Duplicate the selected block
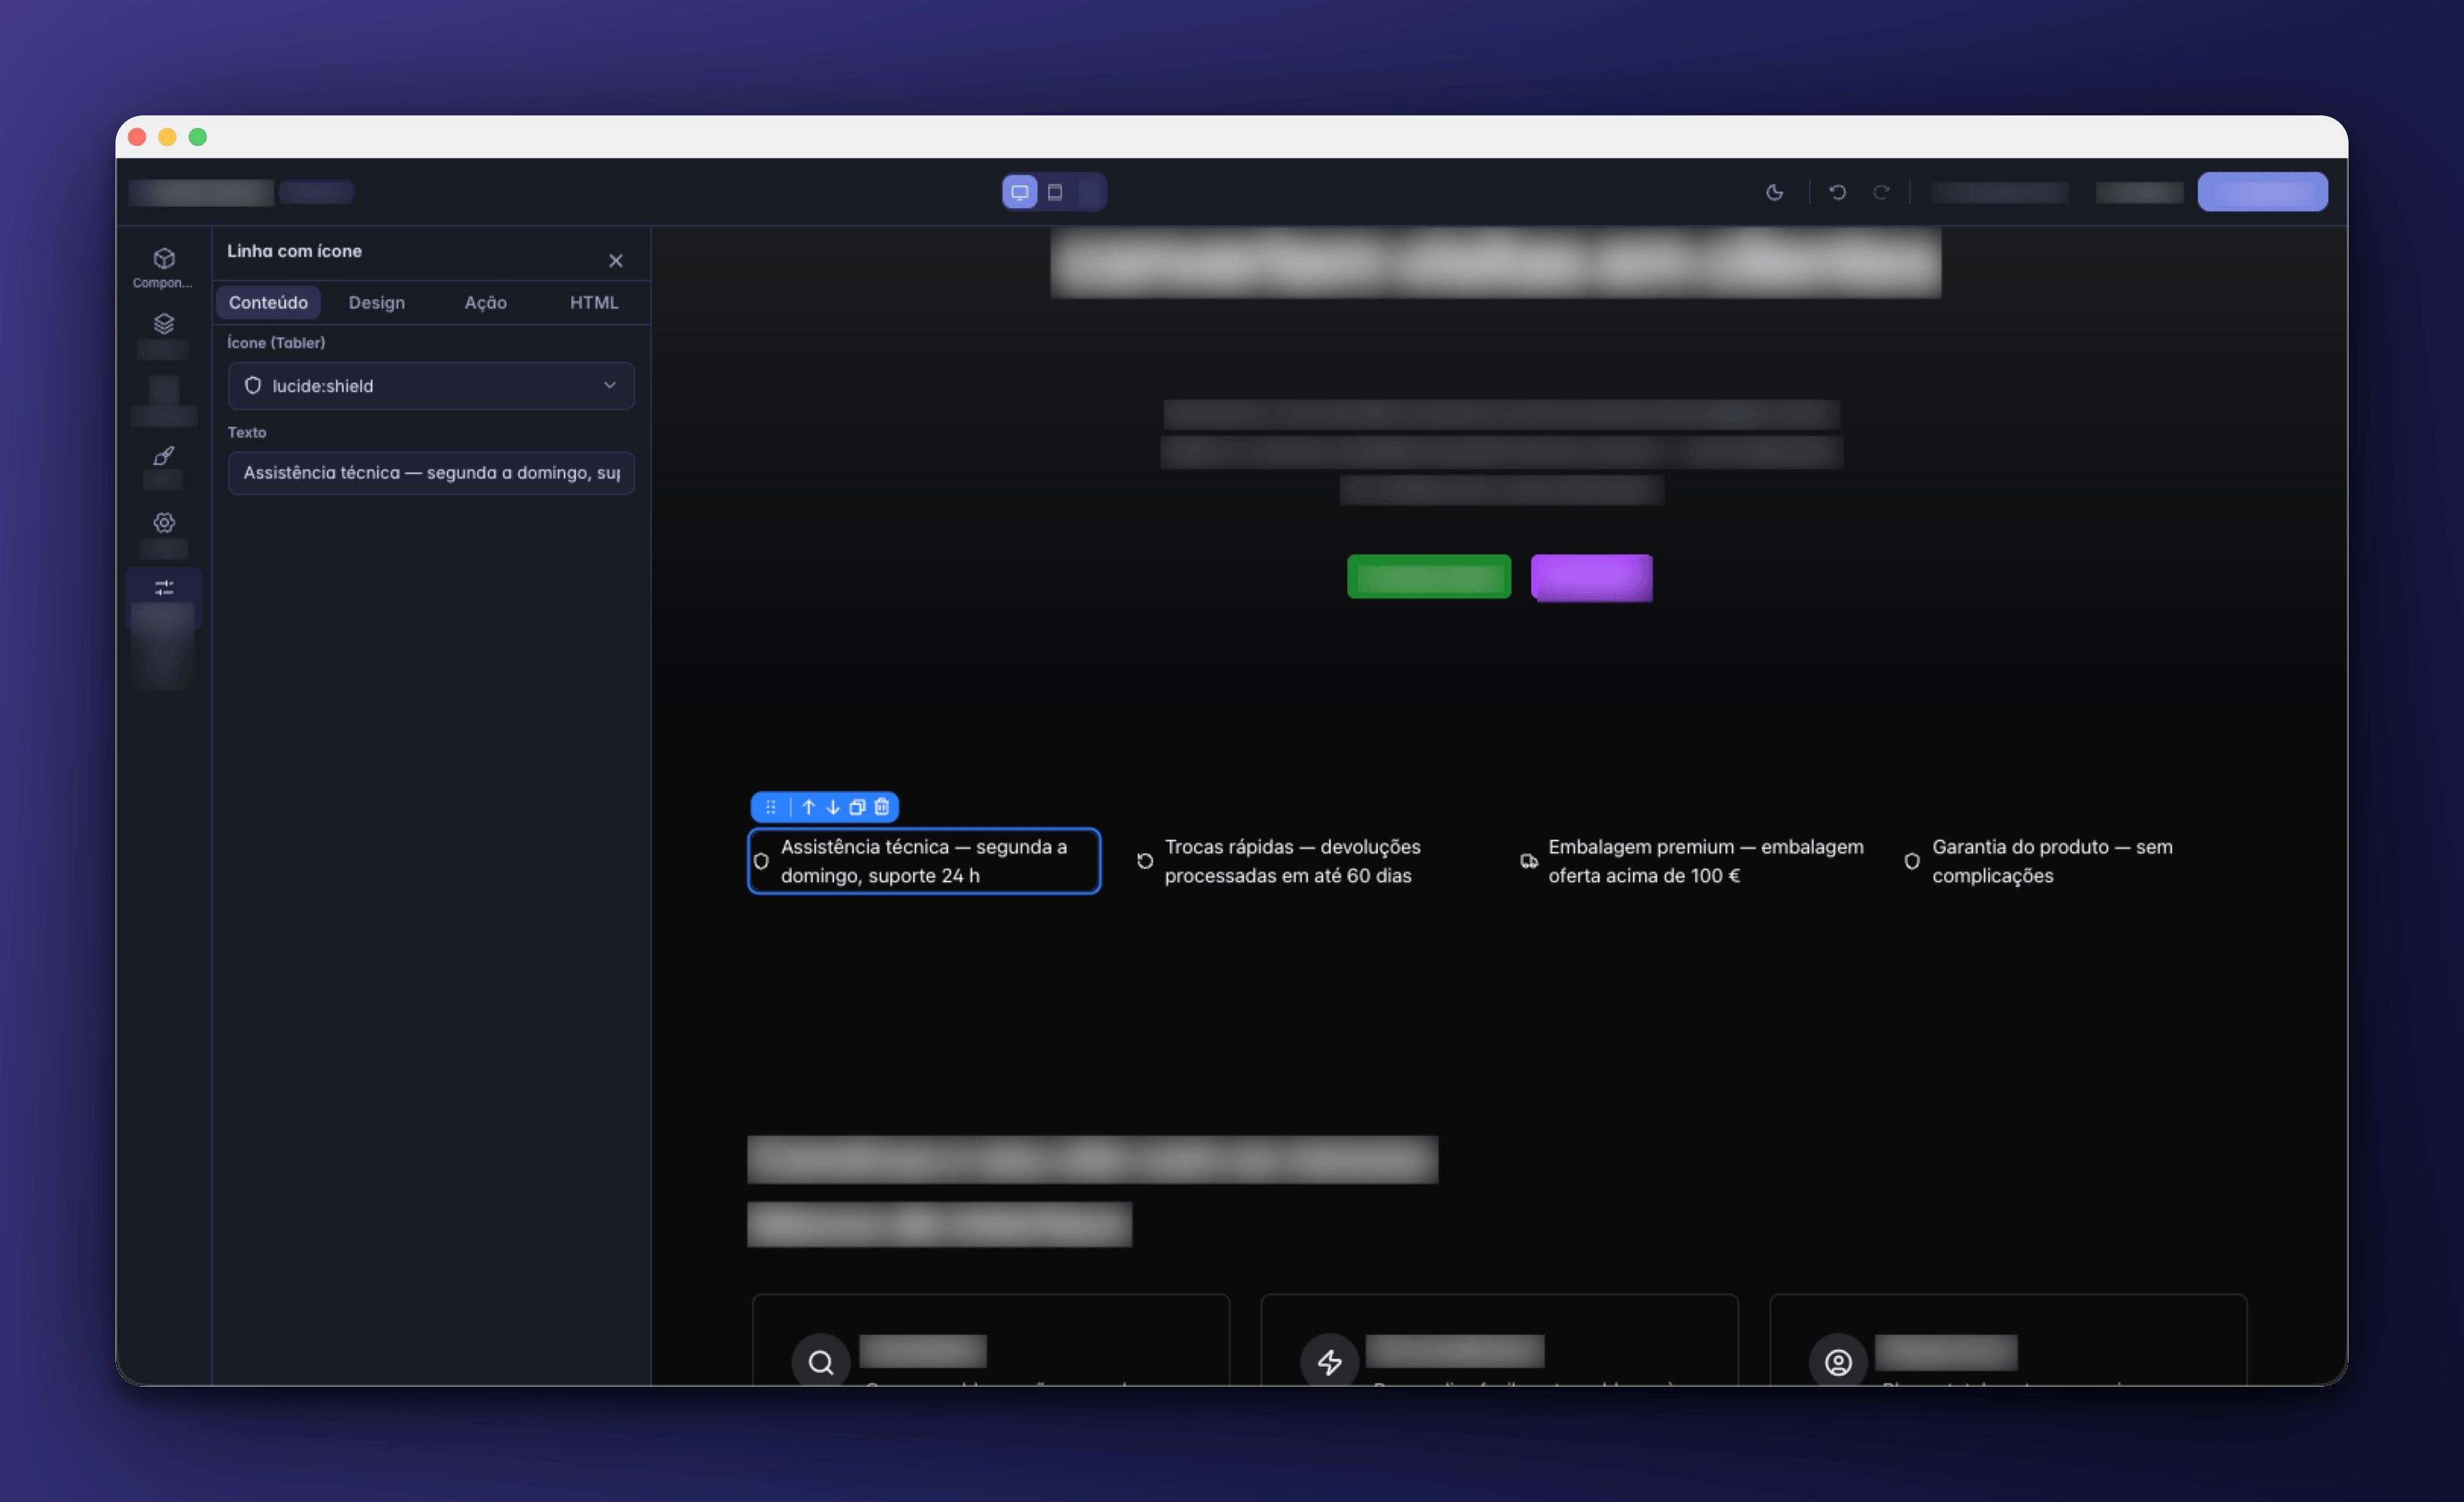This screenshot has height=1502, width=2464. pos(857,807)
